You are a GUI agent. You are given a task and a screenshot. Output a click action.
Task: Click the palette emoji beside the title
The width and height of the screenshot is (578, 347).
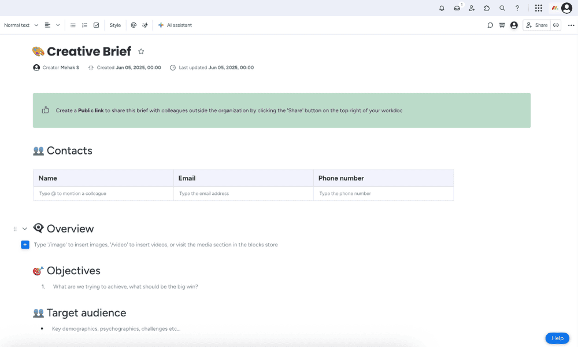coord(38,51)
